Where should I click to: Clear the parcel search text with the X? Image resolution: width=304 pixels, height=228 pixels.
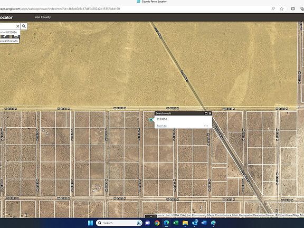17,26
